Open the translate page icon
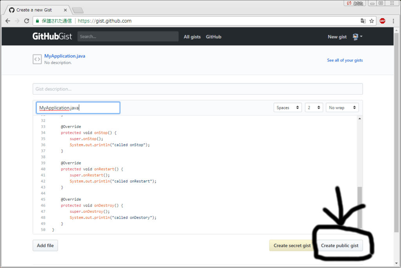The image size is (401, 268). pyautogui.click(x=363, y=21)
